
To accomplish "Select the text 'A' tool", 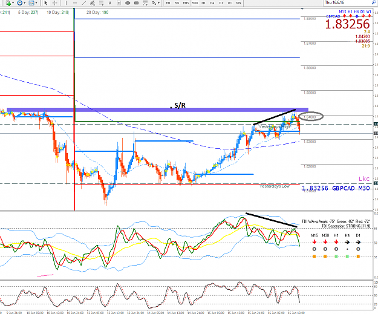I will click(x=110, y=3).
